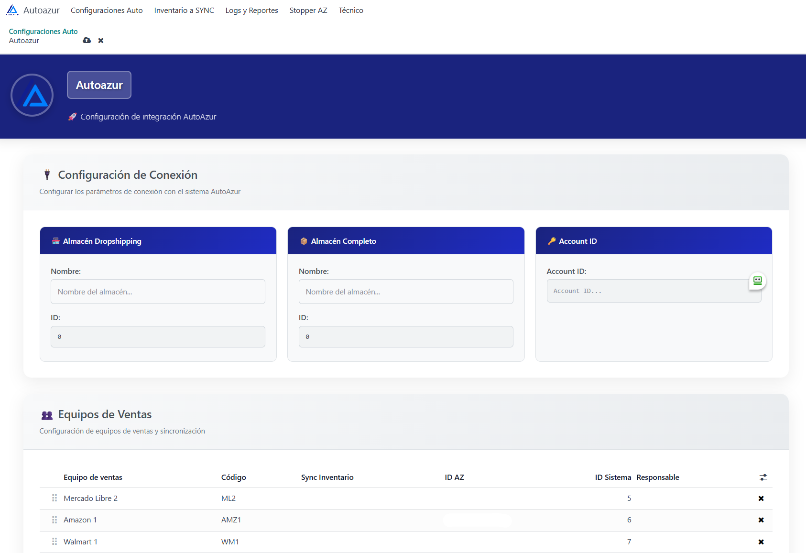Click the package icon on Almacén Completo header
This screenshot has height=553, width=806.
point(304,241)
